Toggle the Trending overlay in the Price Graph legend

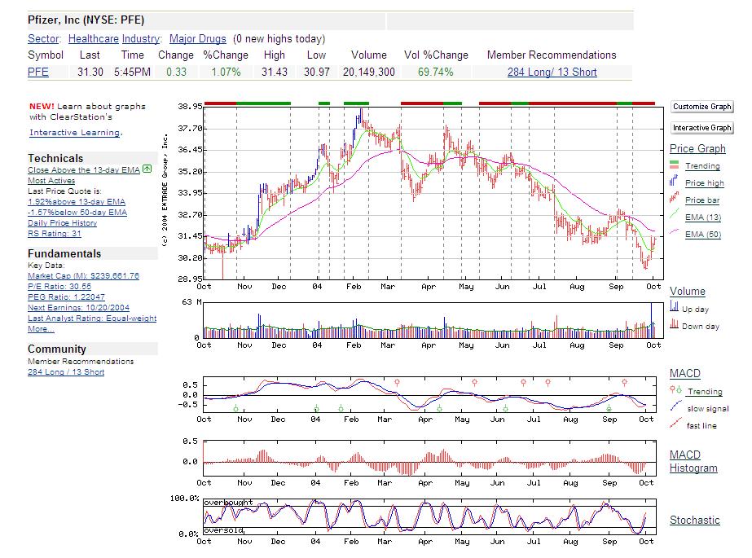704,166
